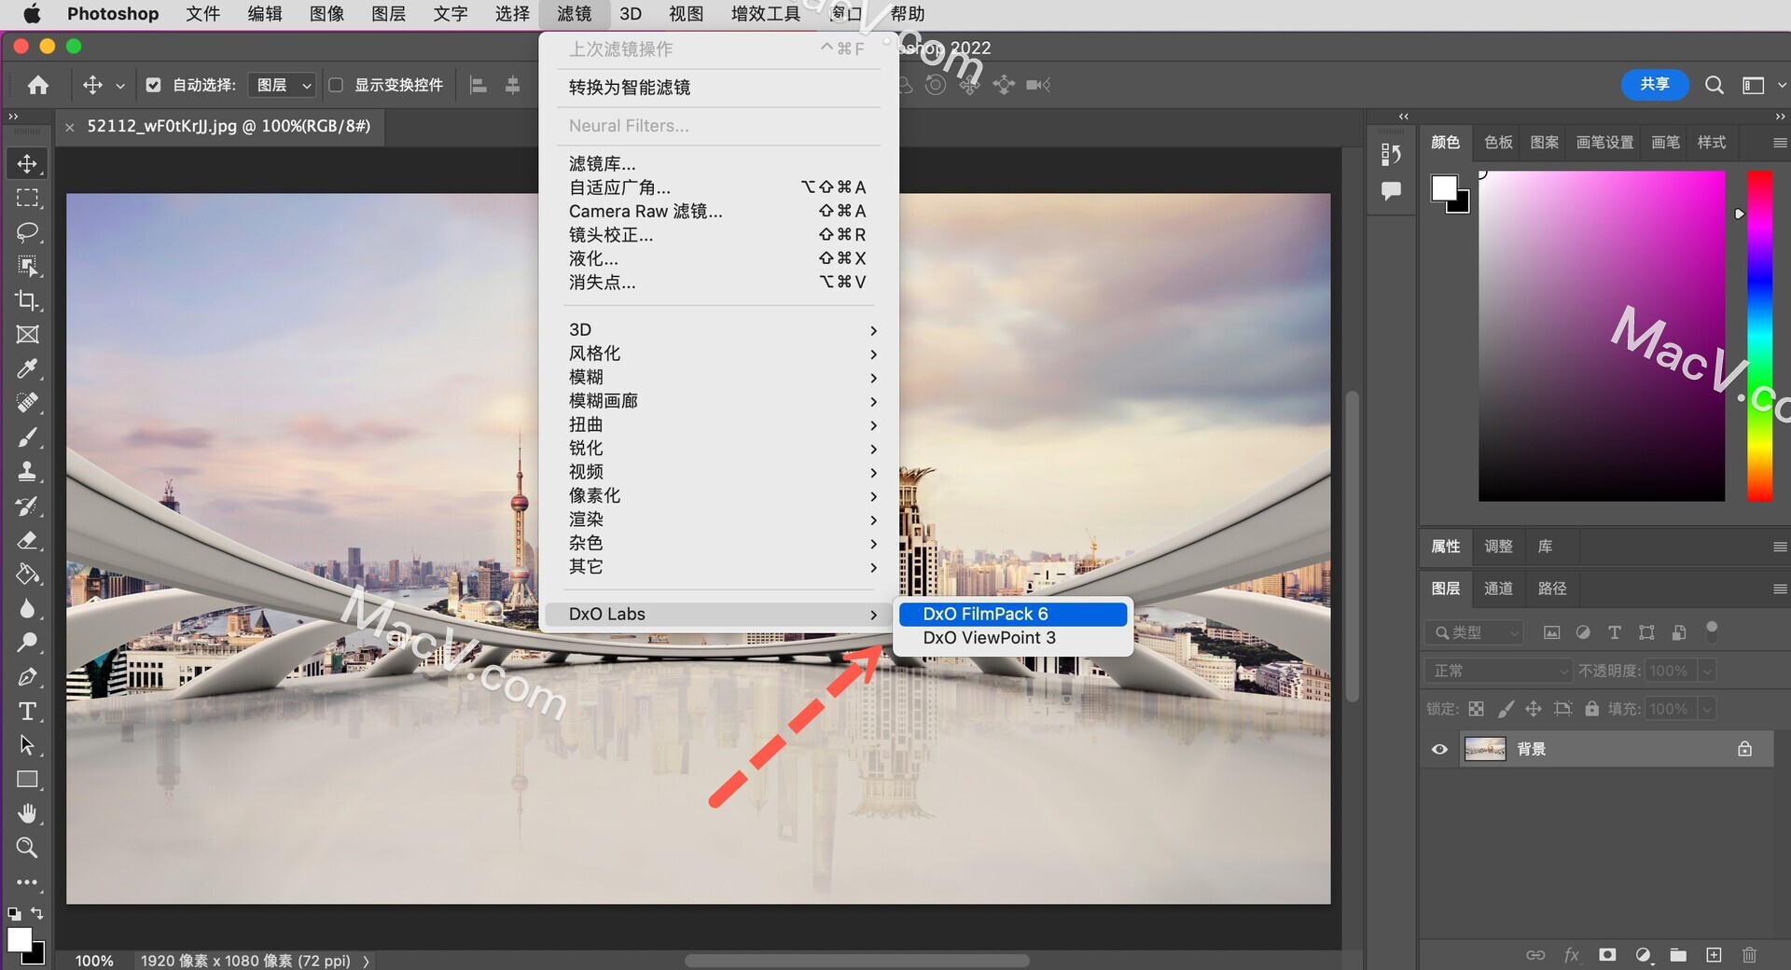Select the Object Selection tool
This screenshot has height=970, width=1791.
27,266
